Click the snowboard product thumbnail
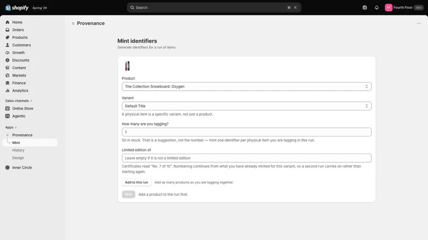The height and width of the screenshot is (240, 428). 127,66
